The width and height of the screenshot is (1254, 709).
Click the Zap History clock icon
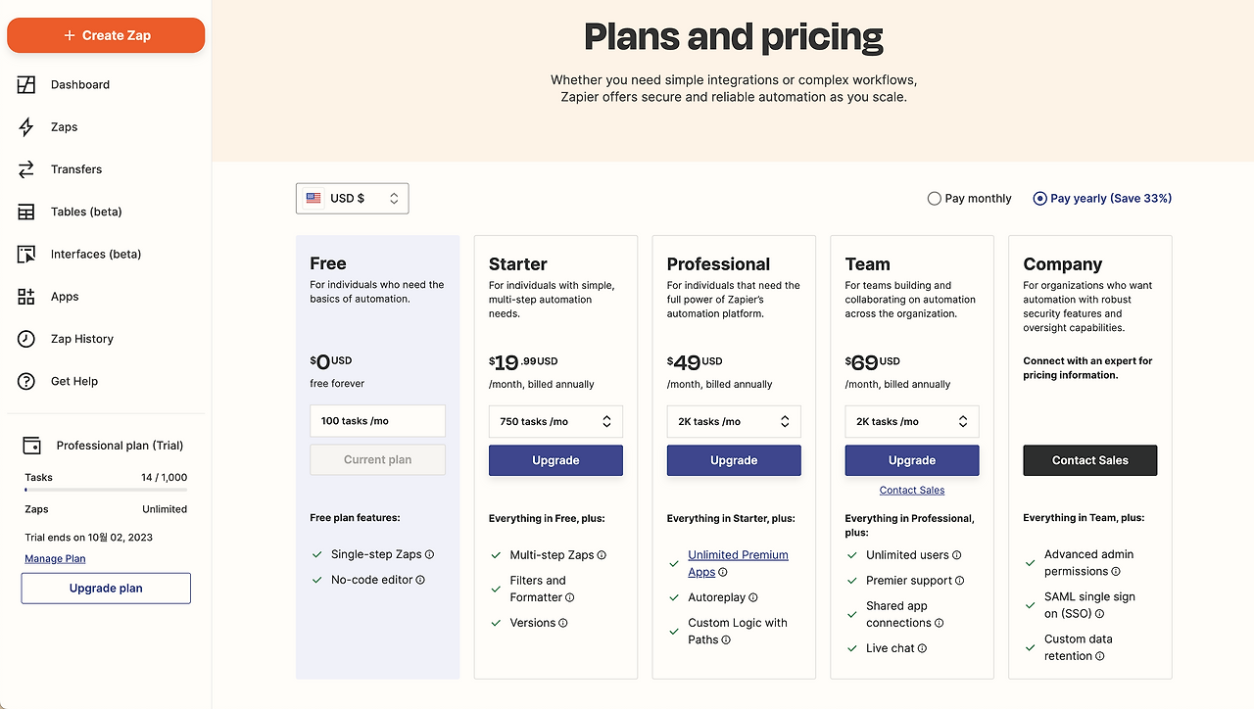pos(26,339)
